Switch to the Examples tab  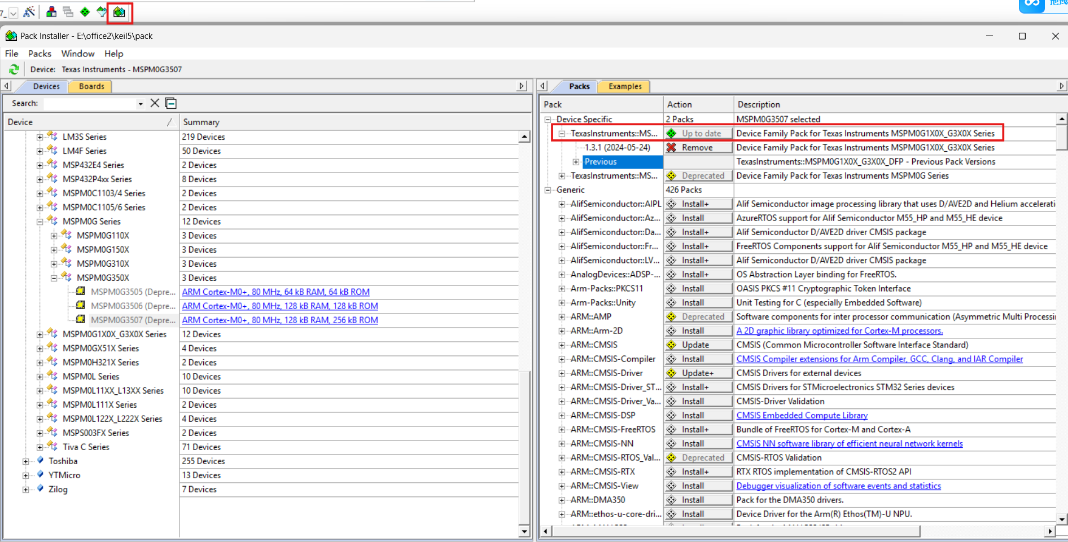[x=624, y=86]
